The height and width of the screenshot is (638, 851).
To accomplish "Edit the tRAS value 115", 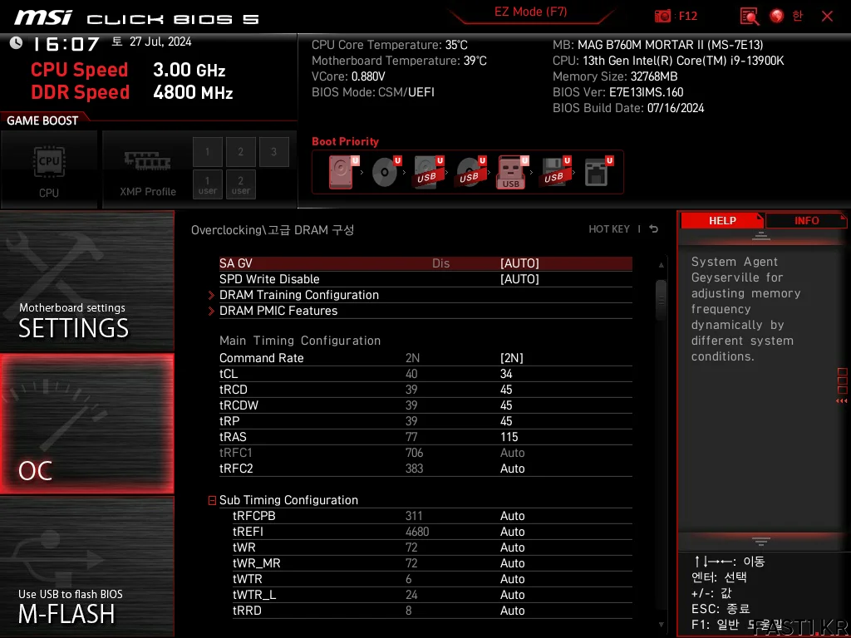I will (509, 437).
